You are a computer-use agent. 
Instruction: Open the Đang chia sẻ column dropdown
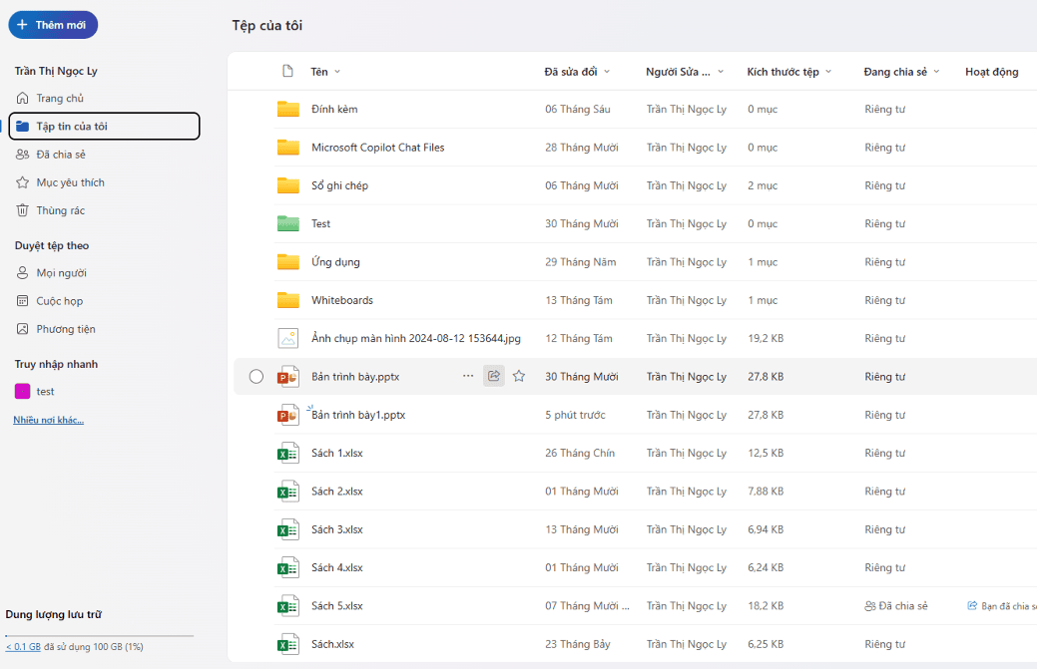pyautogui.click(x=936, y=72)
